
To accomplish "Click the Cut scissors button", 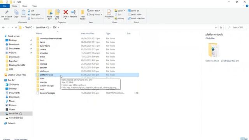I will (31, 10).
